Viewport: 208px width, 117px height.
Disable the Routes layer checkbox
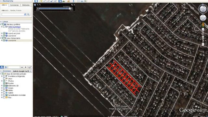pos(4,83)
